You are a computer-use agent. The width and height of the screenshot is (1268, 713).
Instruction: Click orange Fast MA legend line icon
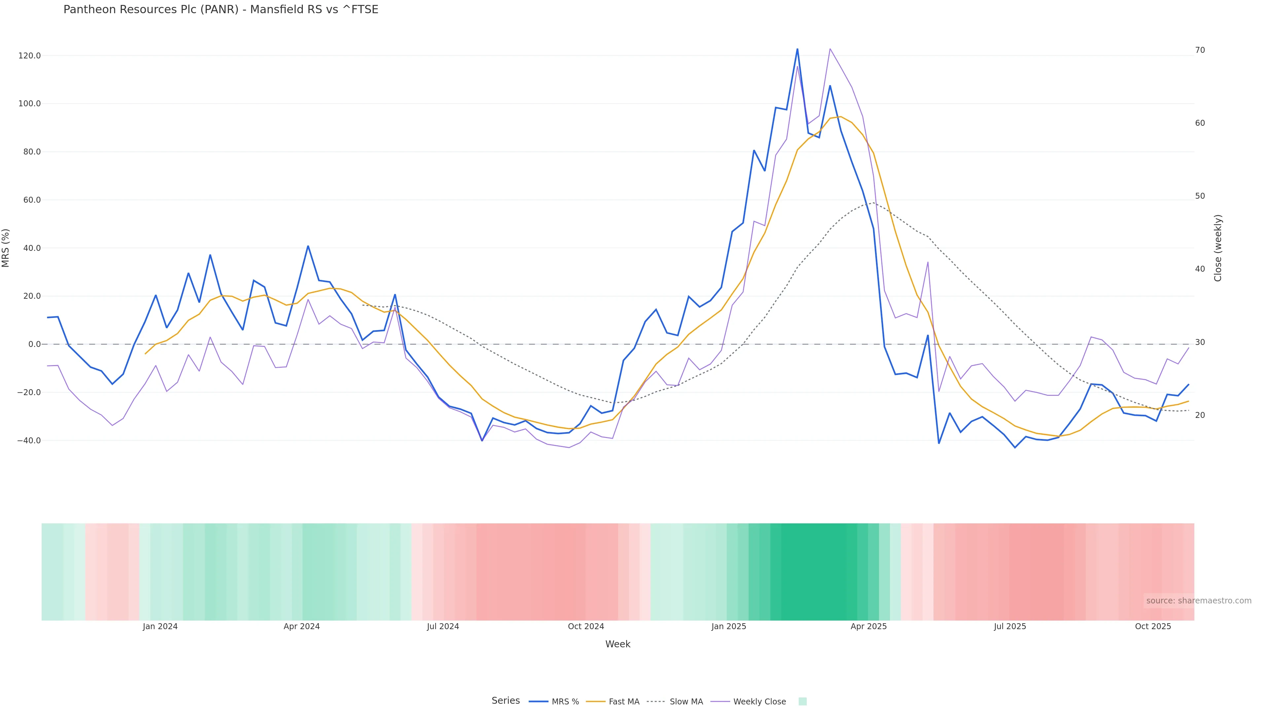pyautogui.click(x=596, y=702)
